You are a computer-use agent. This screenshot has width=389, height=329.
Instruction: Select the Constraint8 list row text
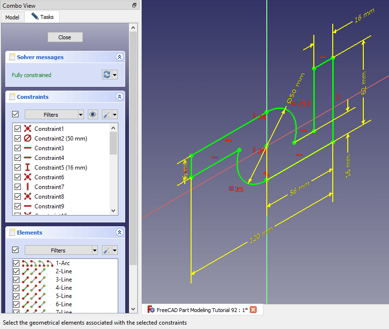click(x=49, y=196)
